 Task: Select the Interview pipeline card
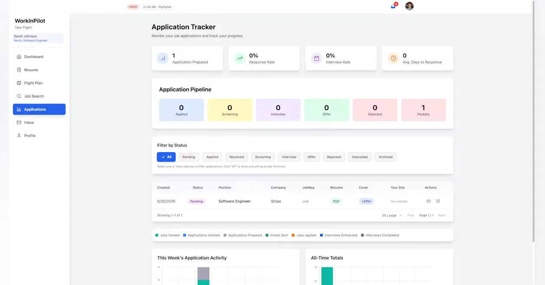click(278, 110)
